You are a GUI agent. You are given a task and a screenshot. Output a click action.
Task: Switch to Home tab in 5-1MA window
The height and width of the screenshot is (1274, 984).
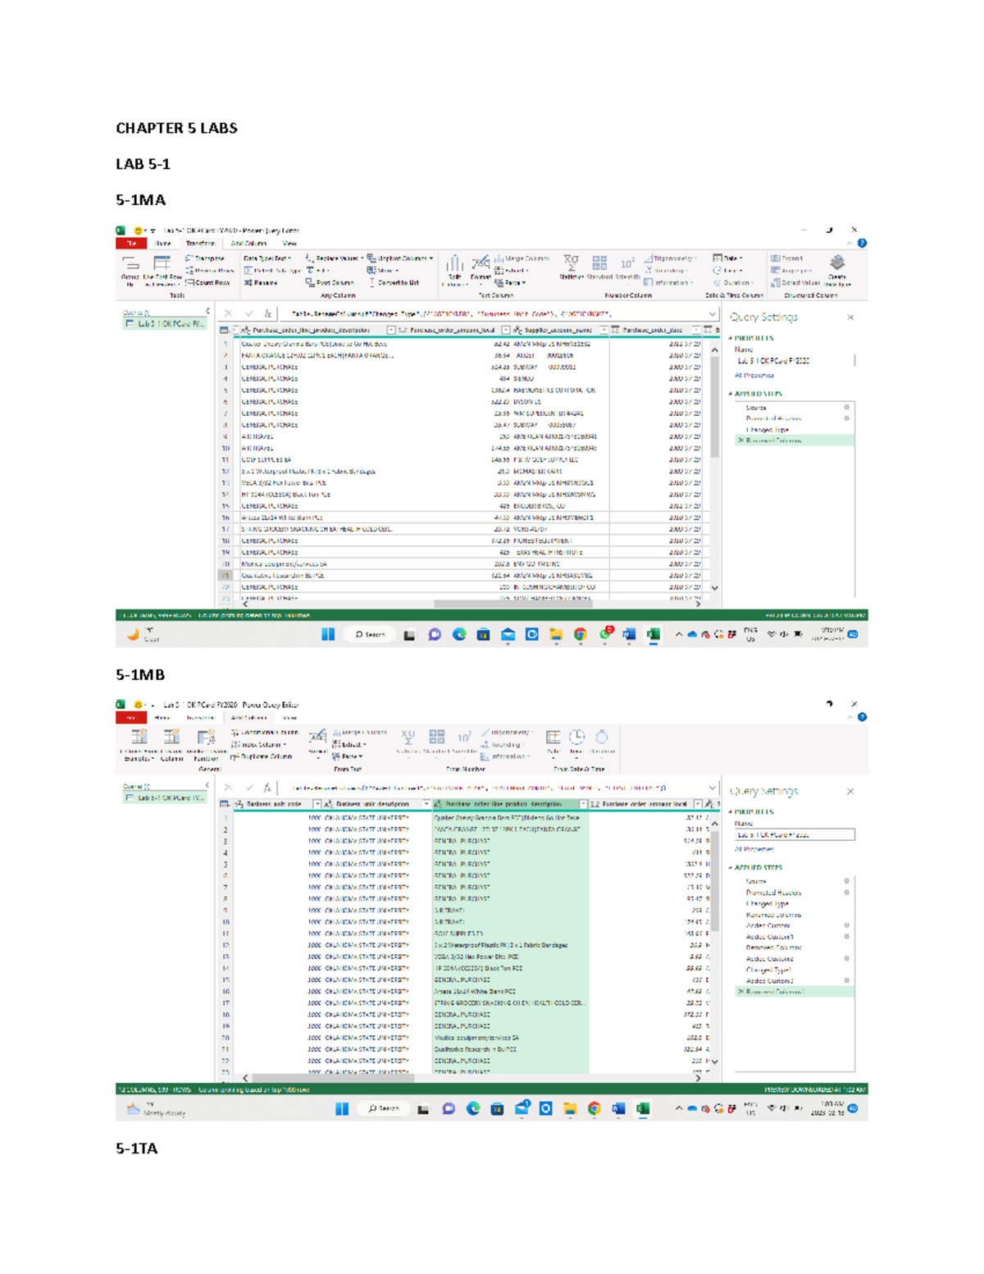pyautogui.click(x=163, y=244)
